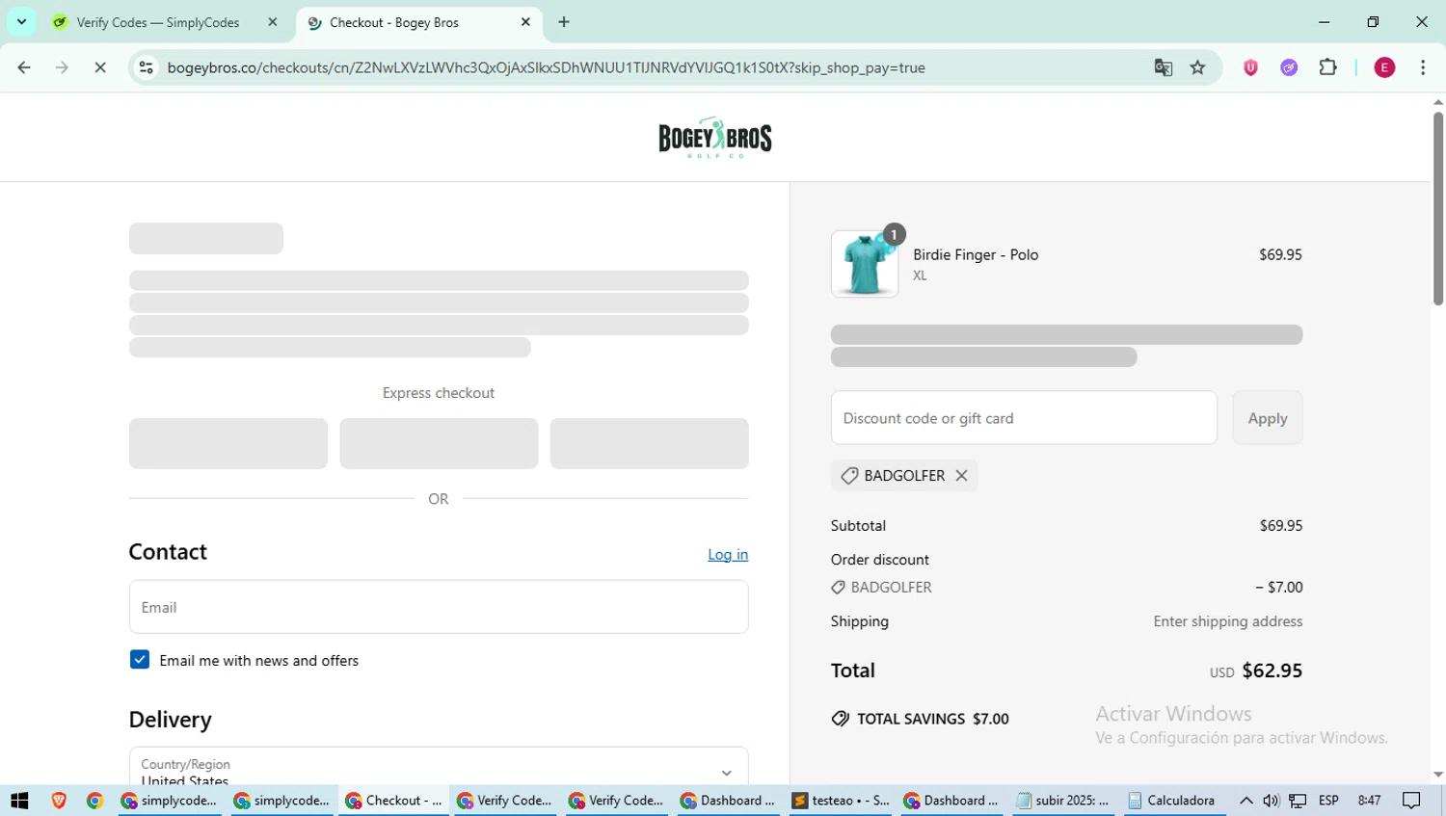Image resolution: width=1446 pixels, height=816 pixels.
Task: Launch Brave browser from the taskbar
Action: [59, 801]
